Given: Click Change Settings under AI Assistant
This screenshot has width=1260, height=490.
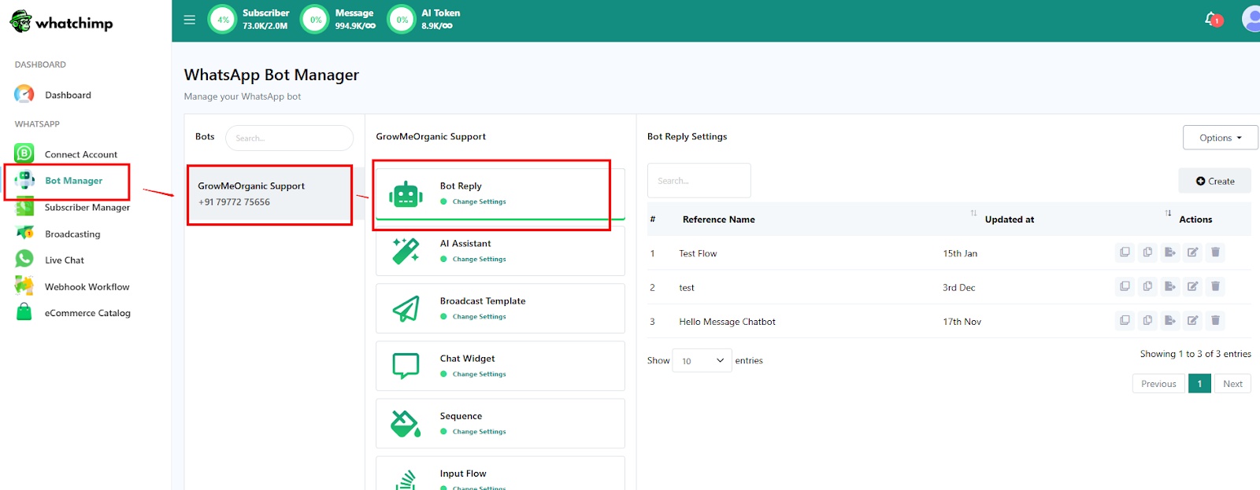Looking at the screenshot, I should (479, 259).
